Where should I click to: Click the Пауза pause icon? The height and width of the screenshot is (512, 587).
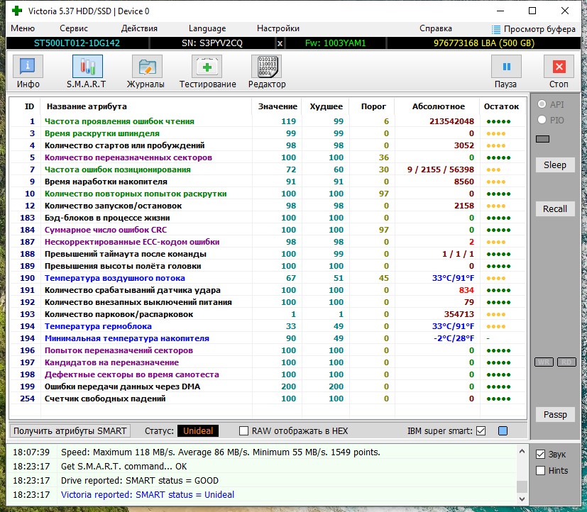coord(506,67)
